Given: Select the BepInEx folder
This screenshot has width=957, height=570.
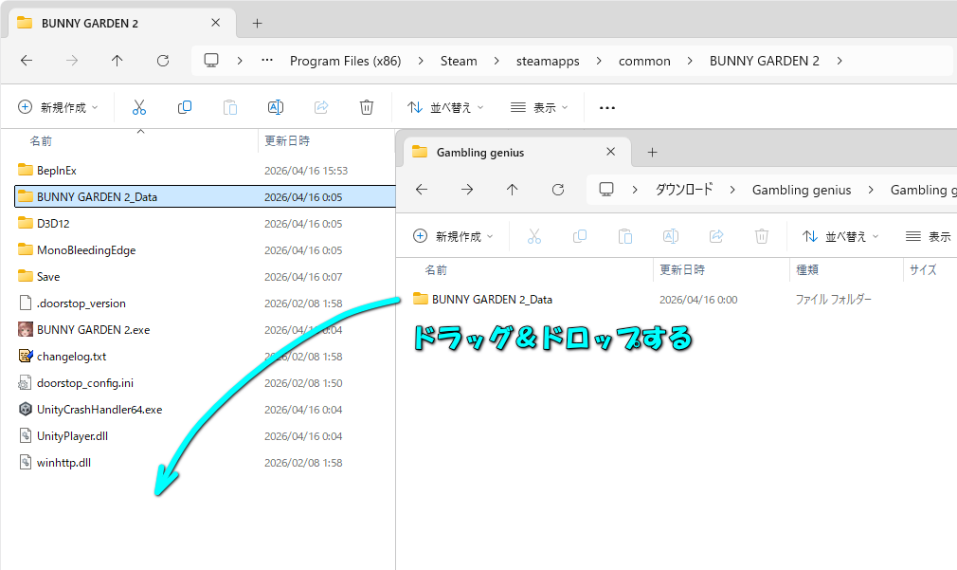Looking at the screenshot, I should pyautogui.click(x=57, y=171).
